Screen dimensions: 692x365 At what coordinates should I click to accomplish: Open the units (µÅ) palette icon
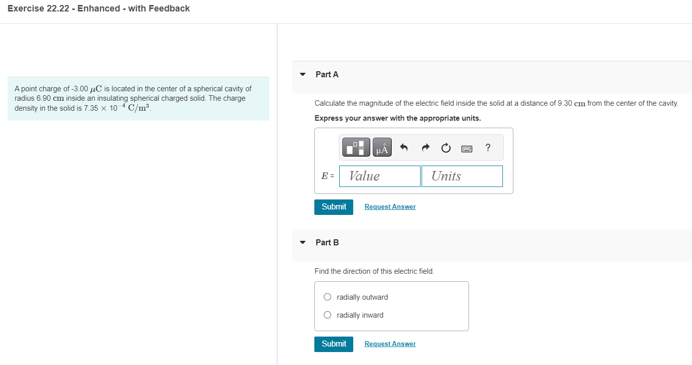coord(382,147)
